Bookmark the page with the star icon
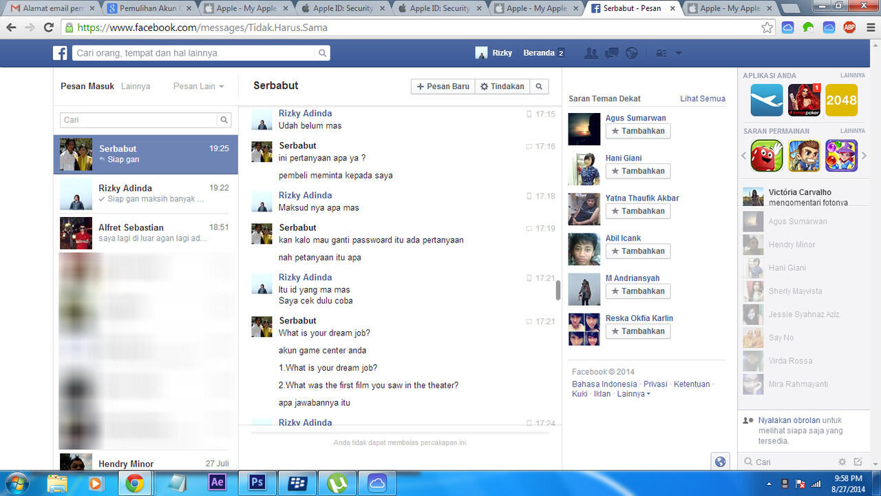The width and height of the screenshot is (881, 496). (x=767, y=28)
